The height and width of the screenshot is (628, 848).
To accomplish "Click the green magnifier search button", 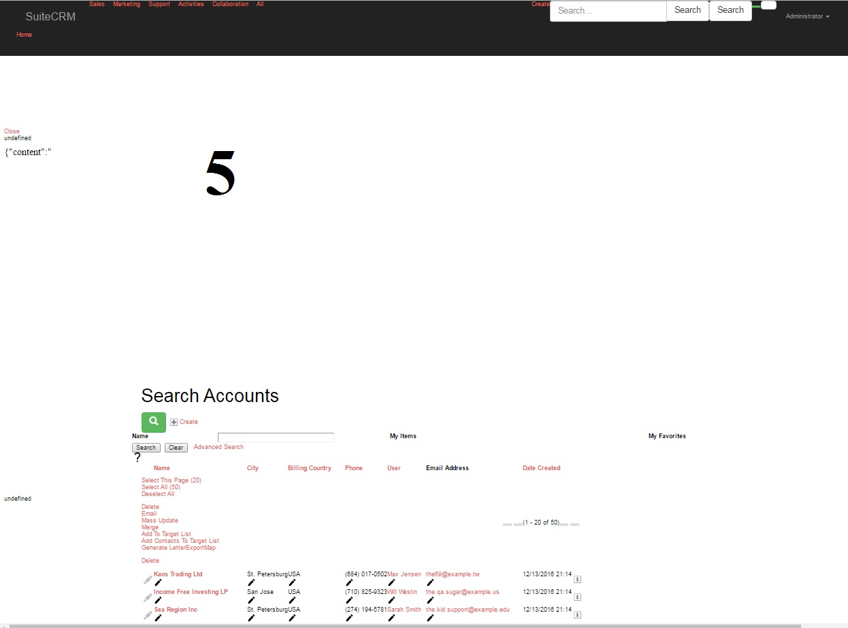I will tap(154, 422).
